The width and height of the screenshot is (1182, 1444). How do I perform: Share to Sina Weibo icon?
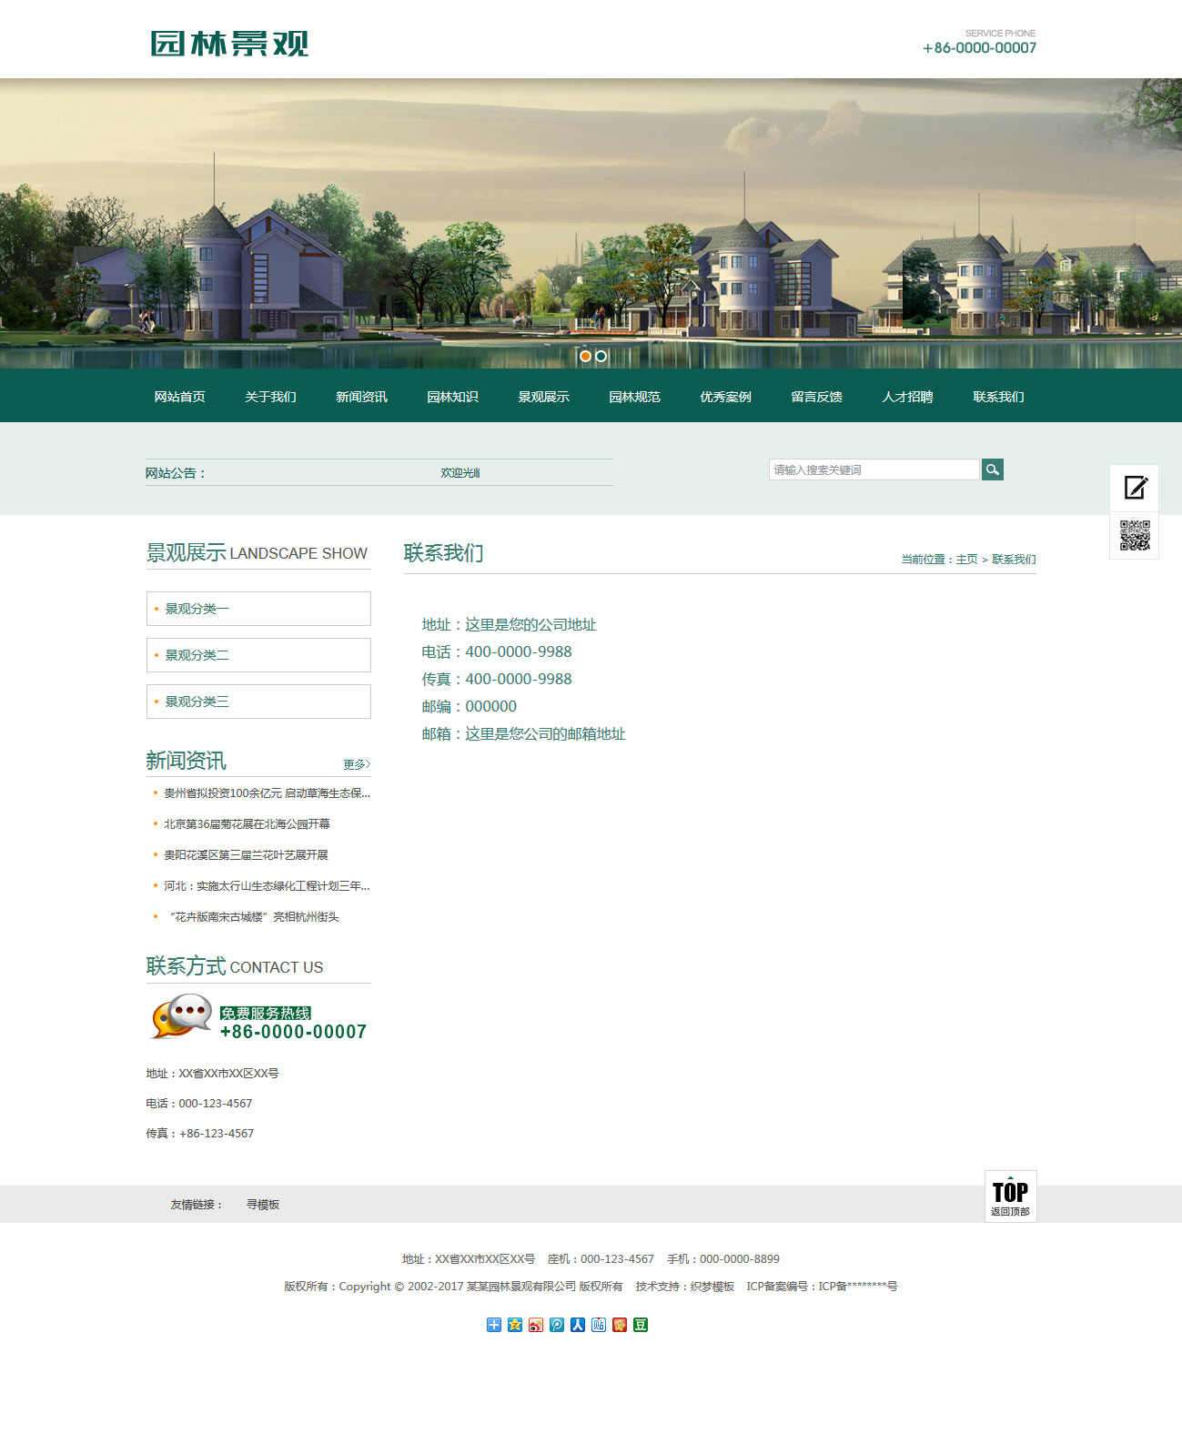click(x=536, y=1325)
